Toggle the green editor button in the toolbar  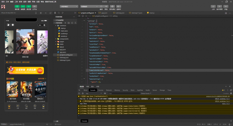[23, 6]
